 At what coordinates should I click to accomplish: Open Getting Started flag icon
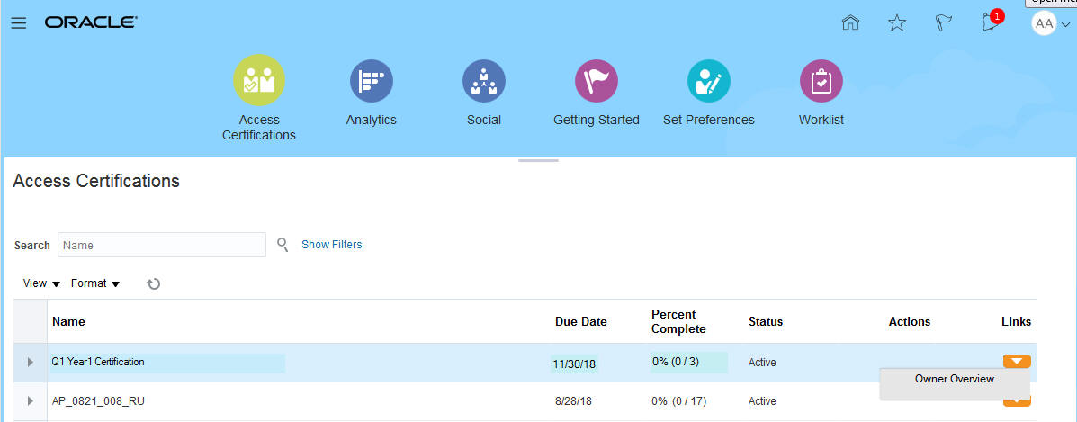click(x=596, y=81)
